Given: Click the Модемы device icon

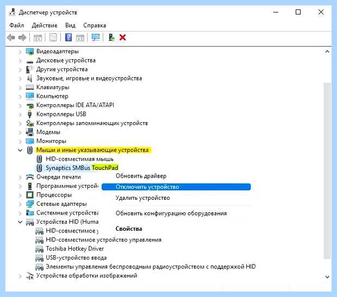Looking at the screenshot, I should click(x=30, y=132).
